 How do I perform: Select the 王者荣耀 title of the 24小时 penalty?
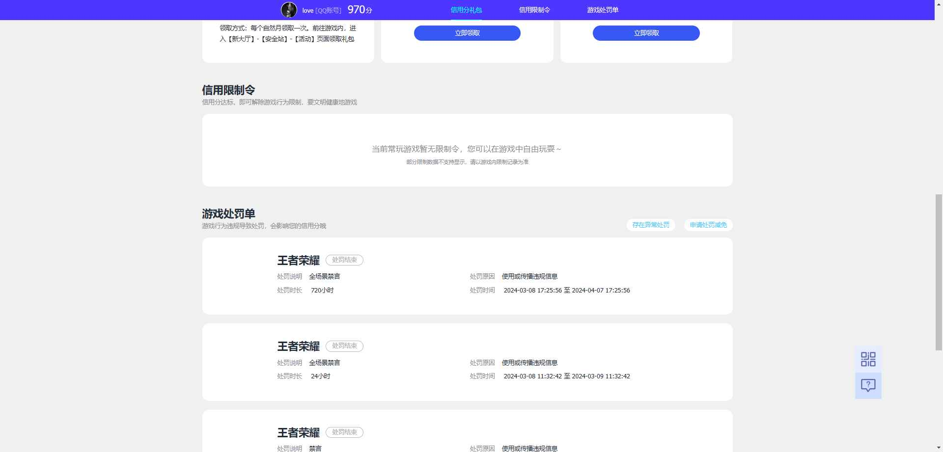pyautogui.click(x=298, y=346)
